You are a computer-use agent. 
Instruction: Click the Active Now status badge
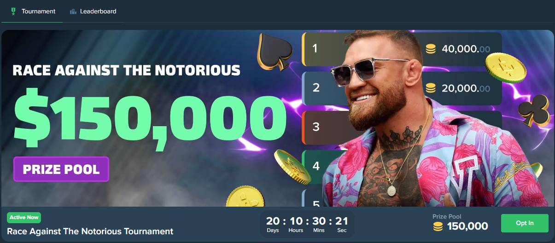click(x=24, y=217)
